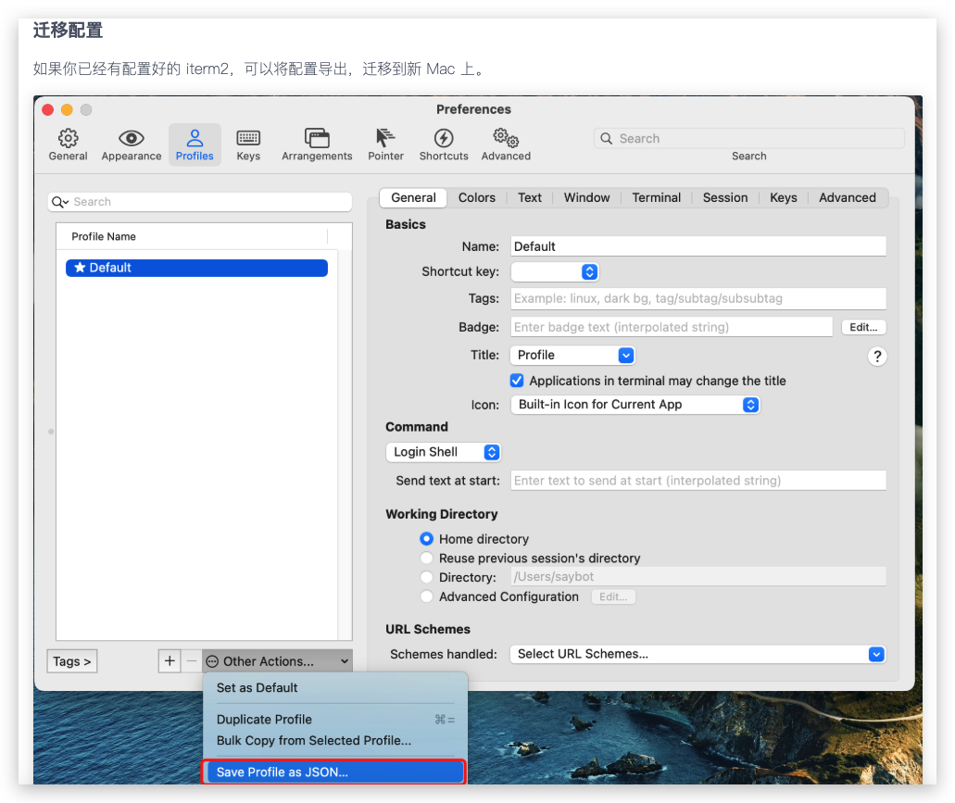Click the Name field containing Default

pos(698,246)
